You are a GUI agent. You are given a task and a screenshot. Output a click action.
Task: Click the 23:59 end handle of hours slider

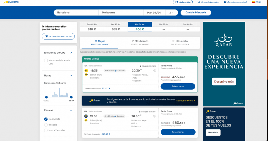point(71,97)
